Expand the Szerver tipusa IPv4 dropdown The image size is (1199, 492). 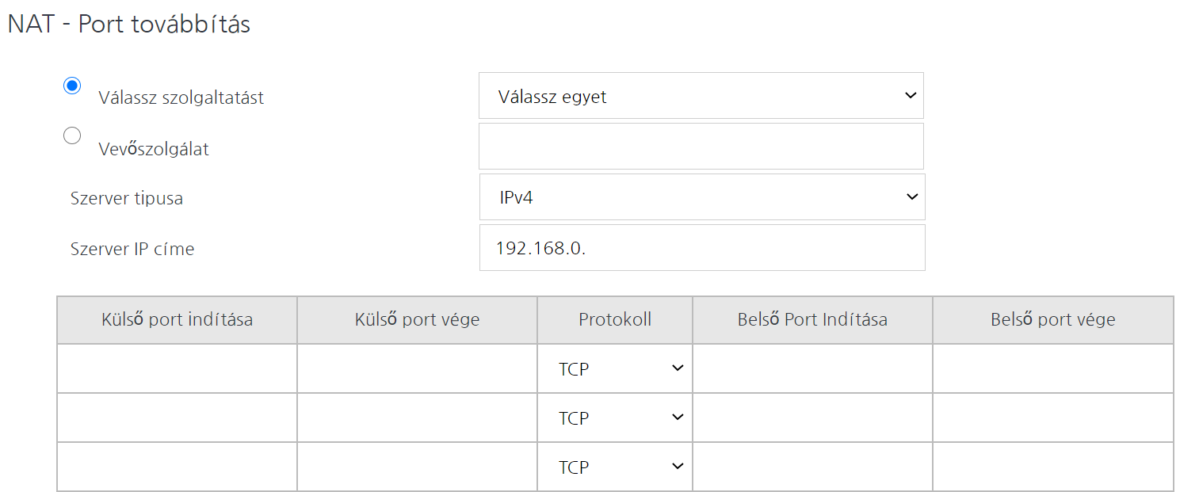point(701,197)
